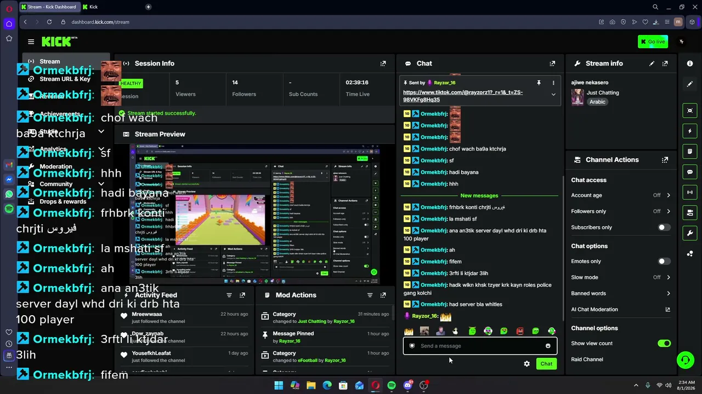
Task: Click the Just Chatting category in Stream info
Action: [603, 93]
